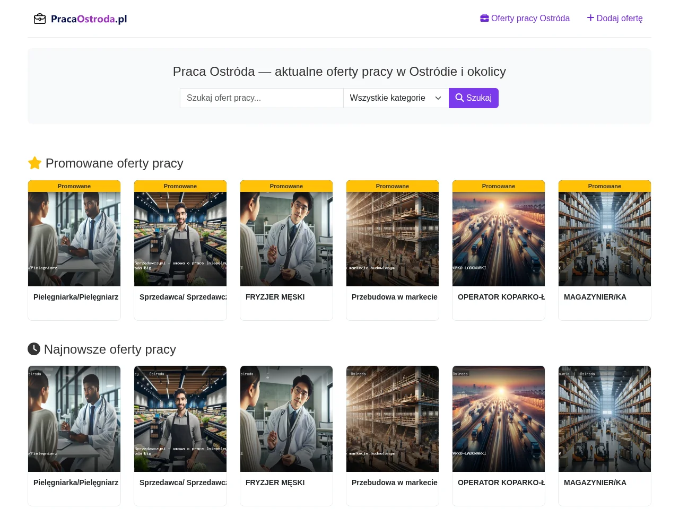Open promoted Sprzedawca image thumbnail

click(x=180, y=239)
